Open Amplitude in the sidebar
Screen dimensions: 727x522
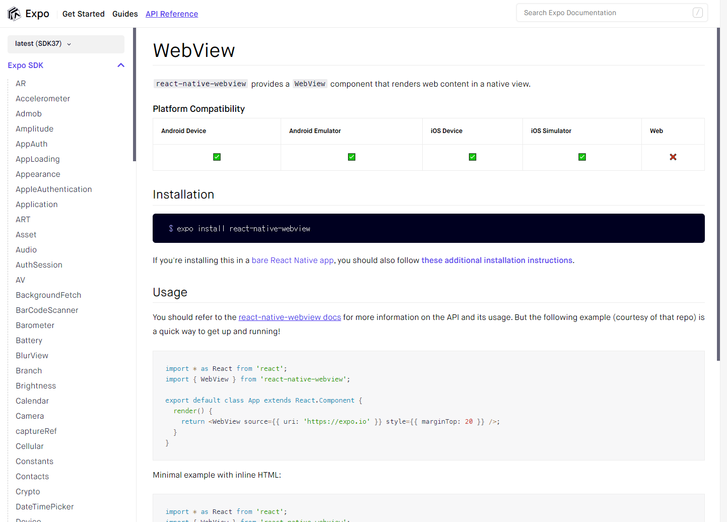[34, 129]
